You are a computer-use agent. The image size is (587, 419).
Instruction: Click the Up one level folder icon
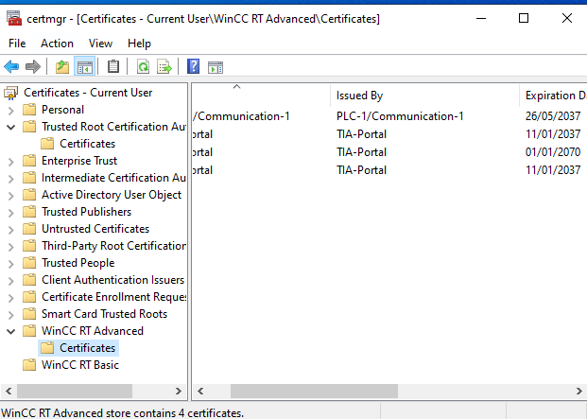pyautogui.click(x=62, y=67)
